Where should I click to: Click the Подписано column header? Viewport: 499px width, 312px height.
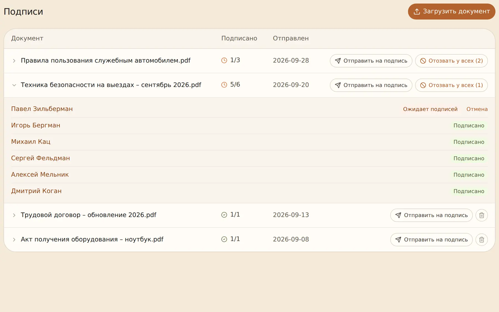239,38
